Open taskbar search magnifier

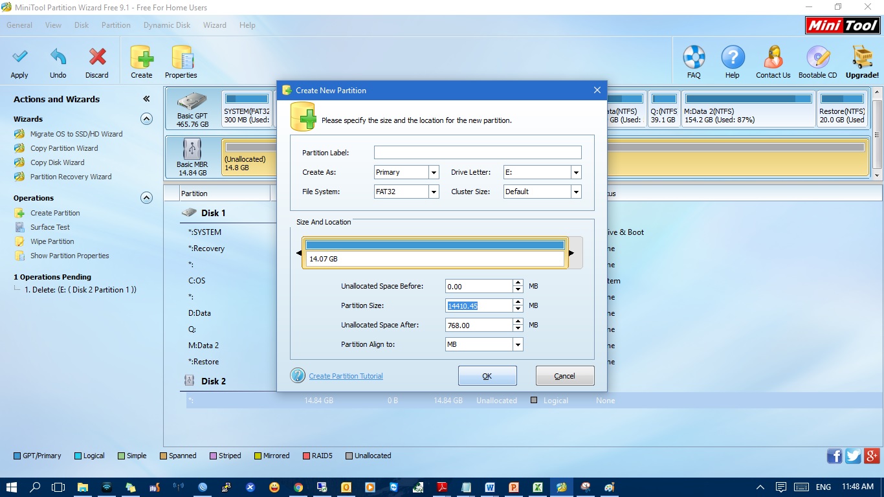(35, 487)
